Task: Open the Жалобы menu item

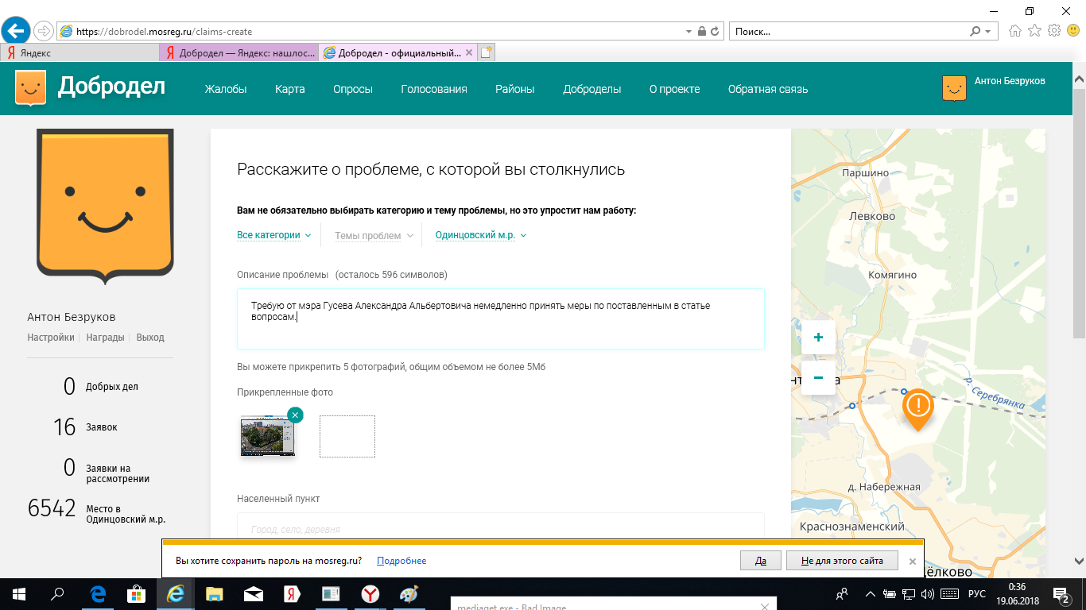Action: tap(226, 89)
